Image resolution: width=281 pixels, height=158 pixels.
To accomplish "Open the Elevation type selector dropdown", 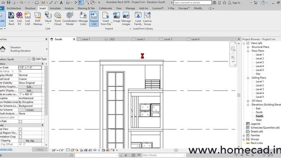I will (x=47, y=49).
